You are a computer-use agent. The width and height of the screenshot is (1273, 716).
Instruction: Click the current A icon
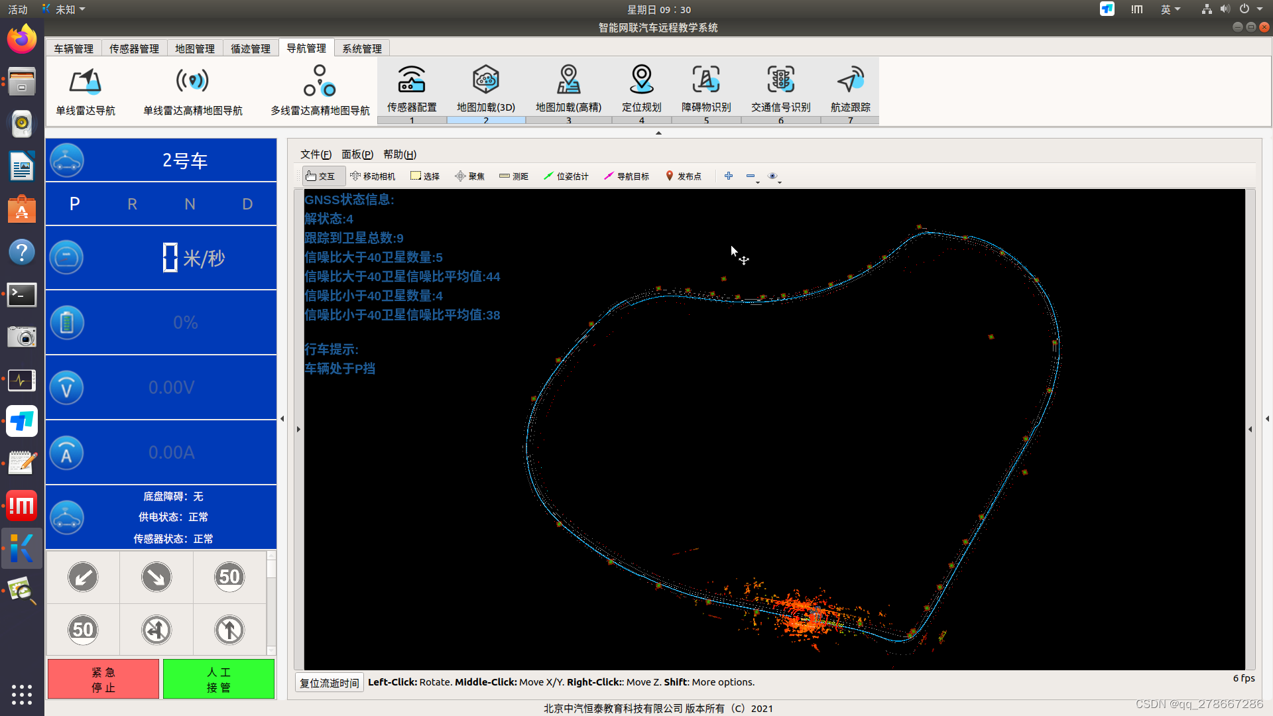point(67,453)
